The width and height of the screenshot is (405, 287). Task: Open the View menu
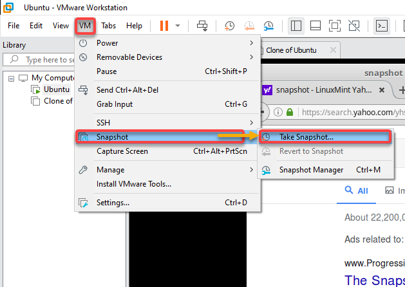[61, 26]
